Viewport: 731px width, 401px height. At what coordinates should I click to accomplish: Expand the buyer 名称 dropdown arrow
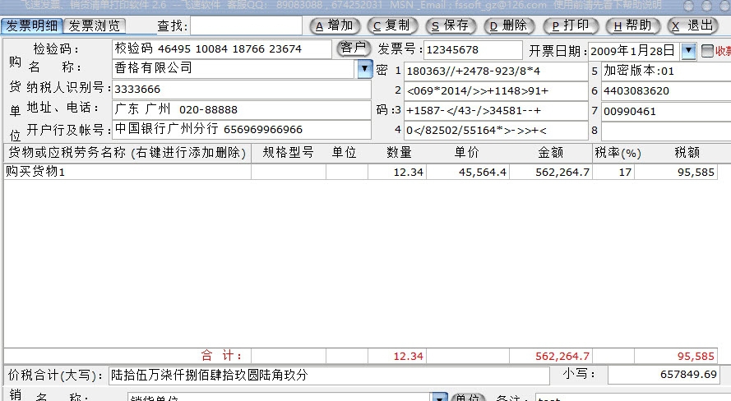[364, 69]
